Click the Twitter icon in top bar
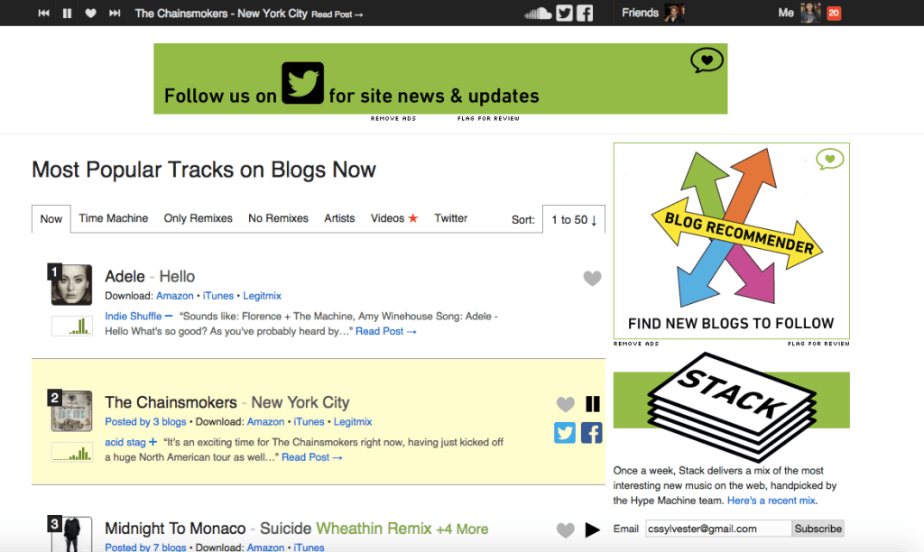 coord(565,13)
